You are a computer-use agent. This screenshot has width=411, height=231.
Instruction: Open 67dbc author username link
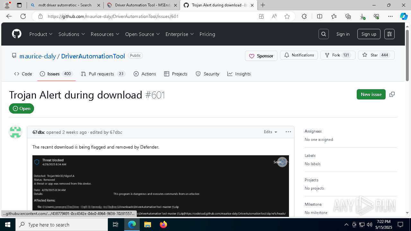pos(39,132)
